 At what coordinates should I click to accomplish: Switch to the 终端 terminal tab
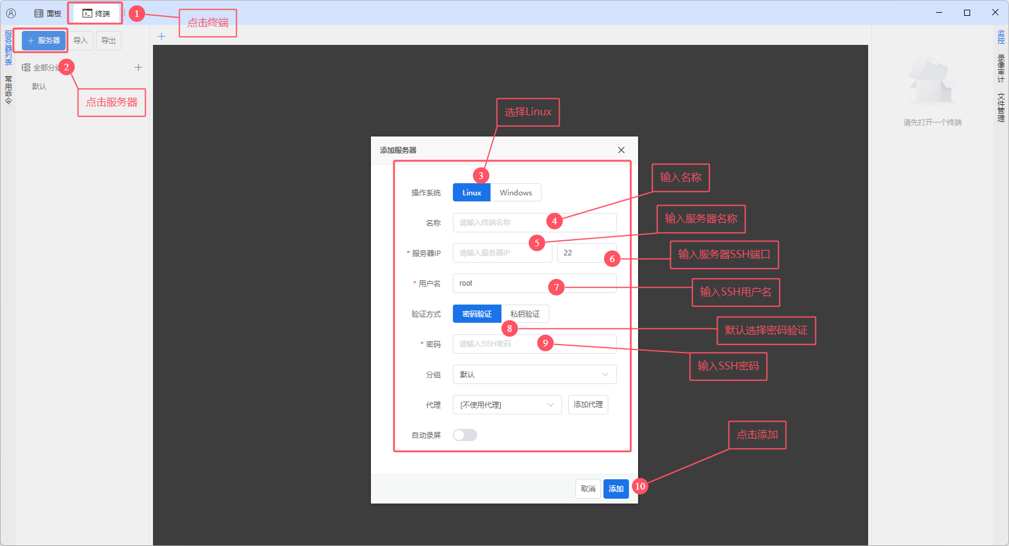96,13
